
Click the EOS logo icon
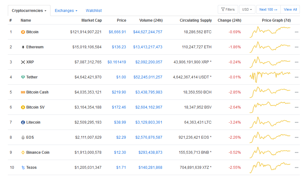23,137
